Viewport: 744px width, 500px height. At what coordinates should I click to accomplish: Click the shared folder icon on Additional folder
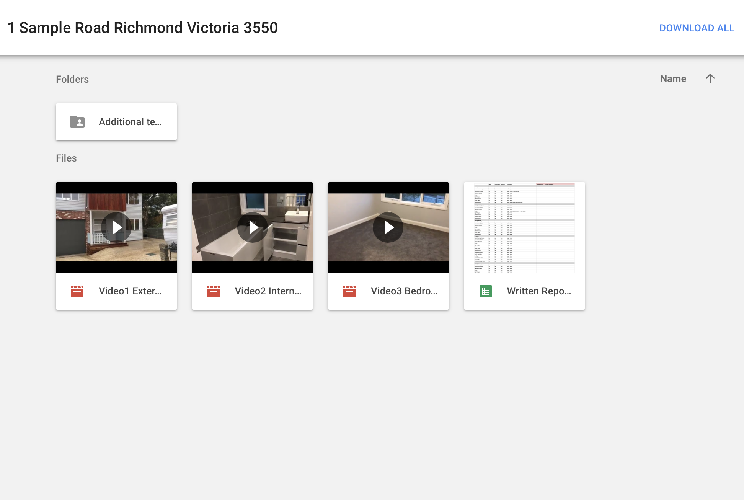point(77,122)
